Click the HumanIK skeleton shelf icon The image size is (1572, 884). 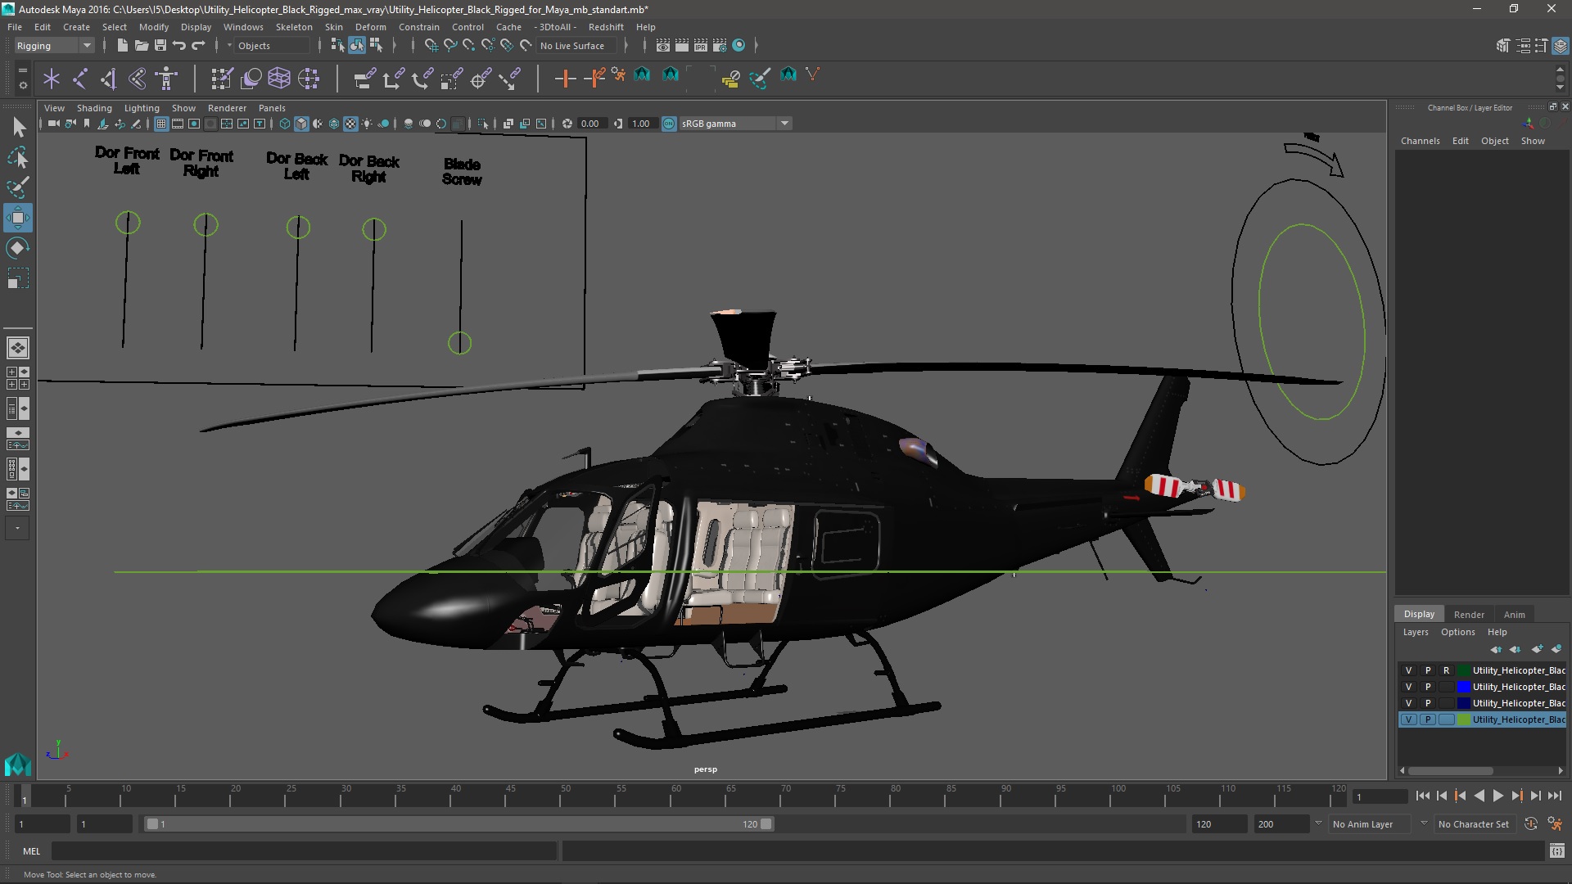(167, 79)
